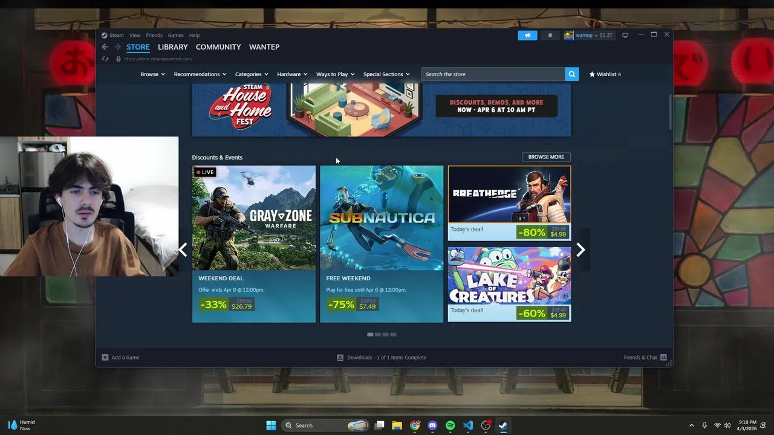The height and width of the screenshot is (435, 774).
Task: Click Add a Game
Action: pyautogui.click(x=120, y=357)
